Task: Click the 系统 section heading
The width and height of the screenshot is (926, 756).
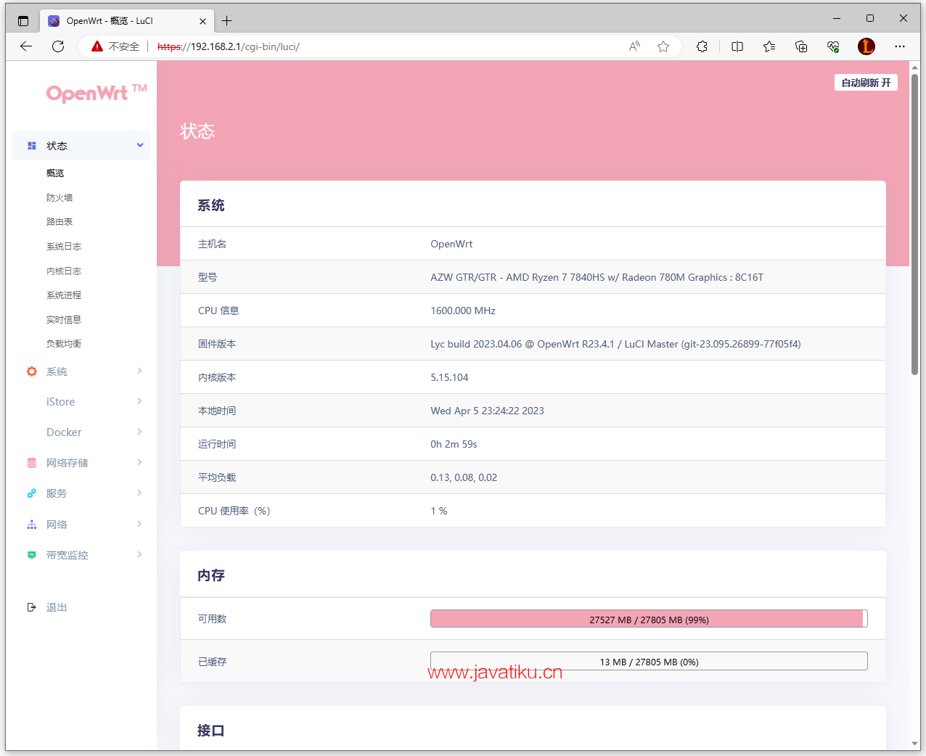Action: point(211,205)
